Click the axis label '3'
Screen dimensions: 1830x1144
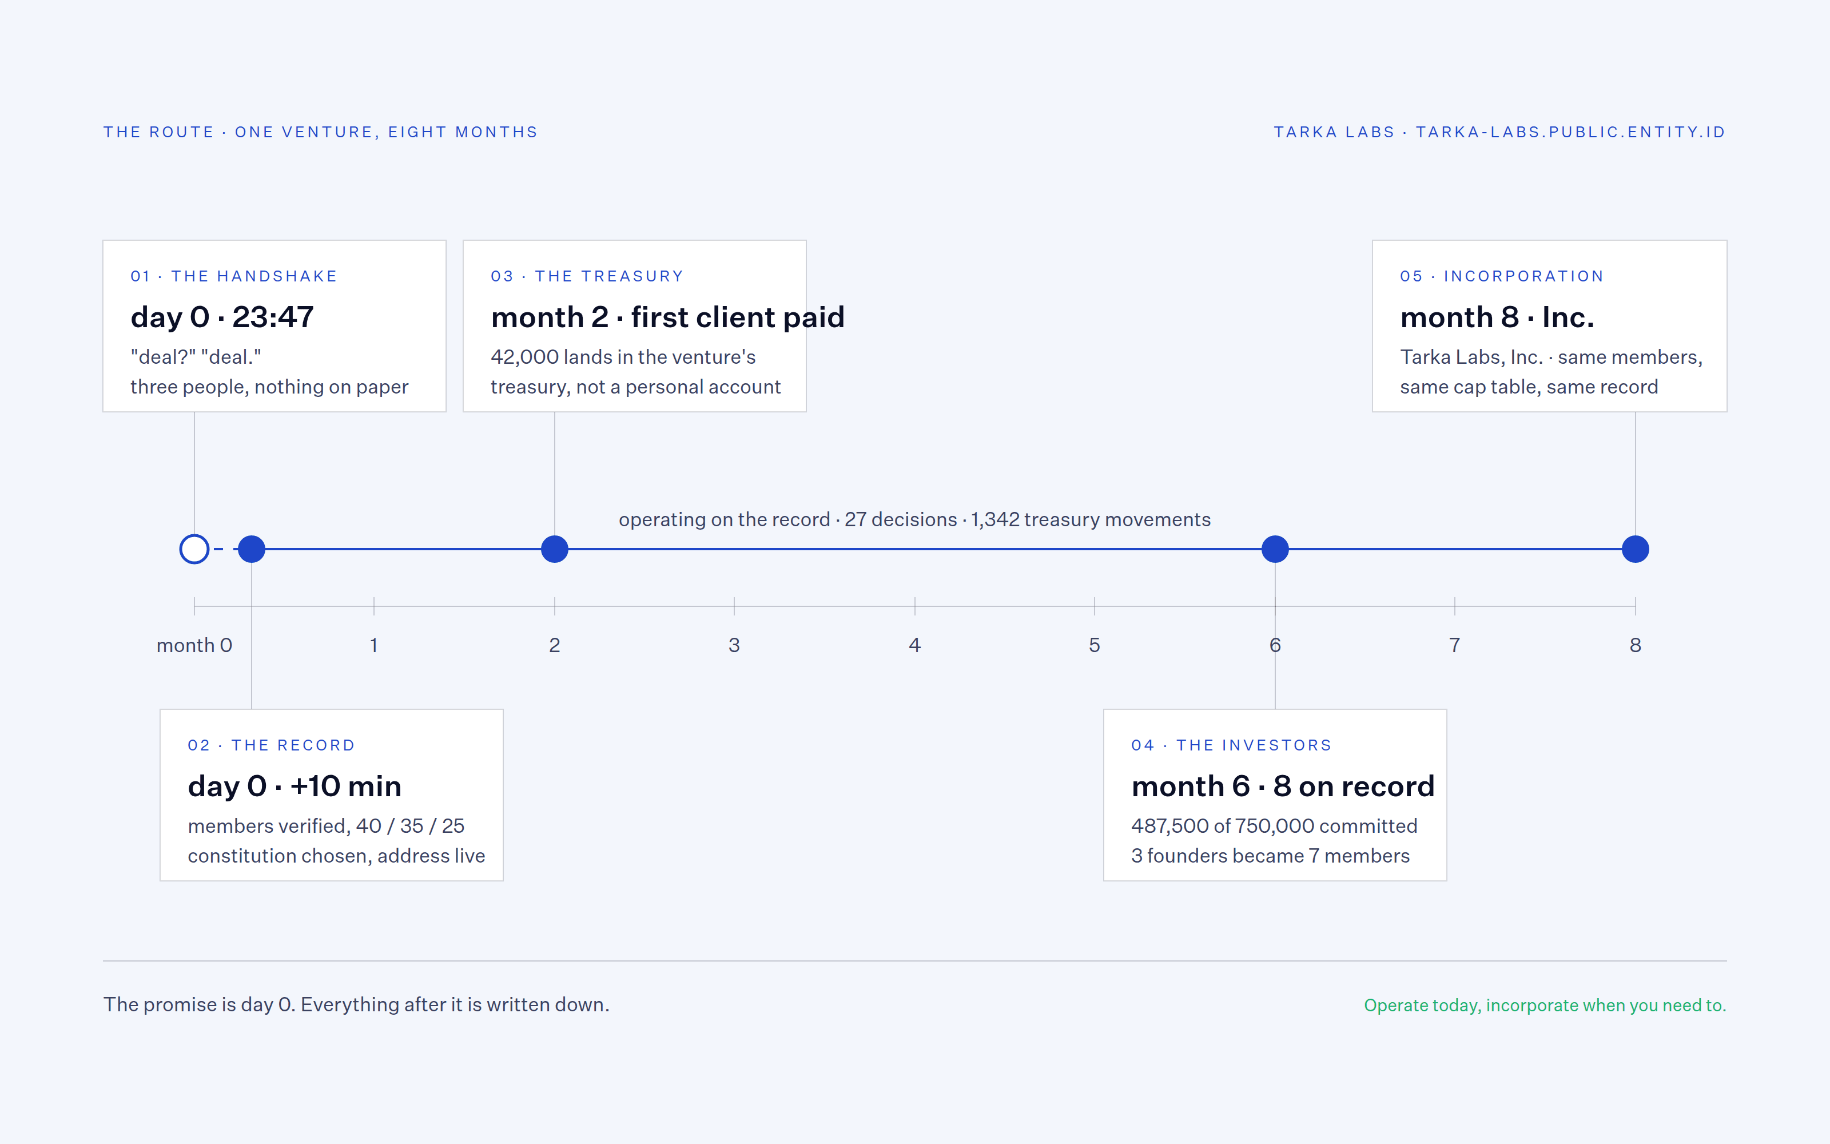(734, 645)
